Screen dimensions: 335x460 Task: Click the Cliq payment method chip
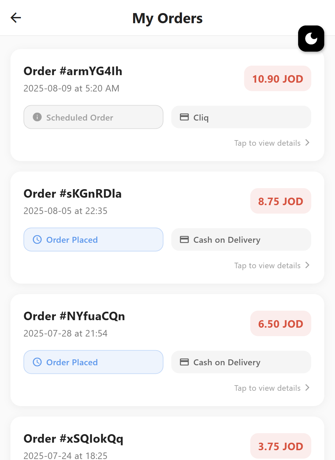241,117
